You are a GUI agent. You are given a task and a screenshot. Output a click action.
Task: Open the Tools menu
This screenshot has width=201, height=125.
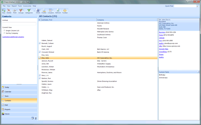[20, 6]
